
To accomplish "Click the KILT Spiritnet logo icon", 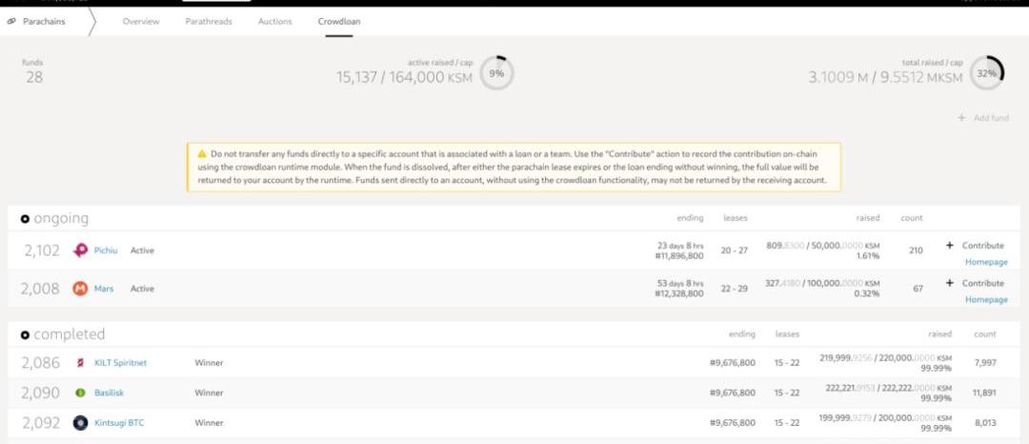I will (81, 363).
